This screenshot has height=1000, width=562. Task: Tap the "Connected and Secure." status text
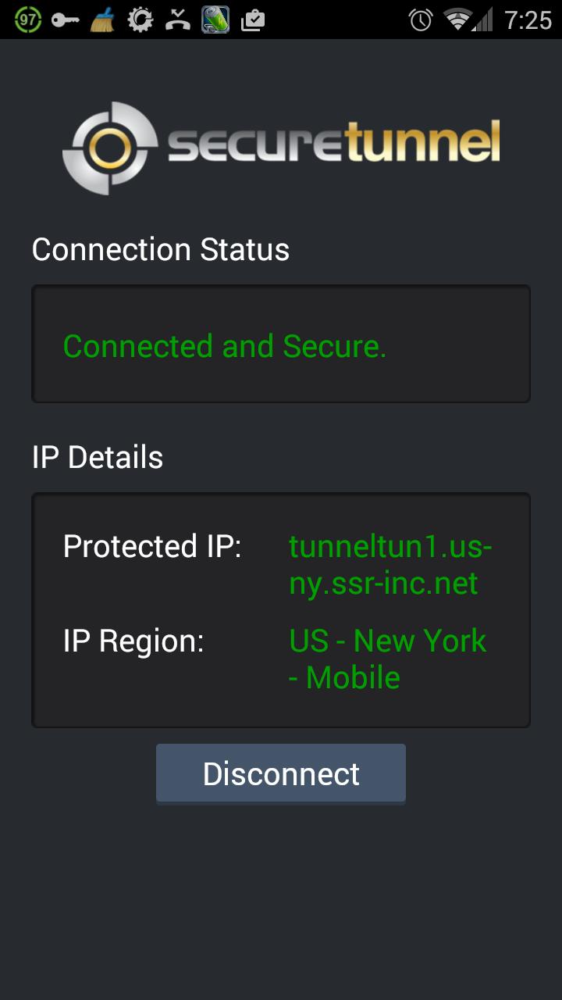click(x=225, y=346)
